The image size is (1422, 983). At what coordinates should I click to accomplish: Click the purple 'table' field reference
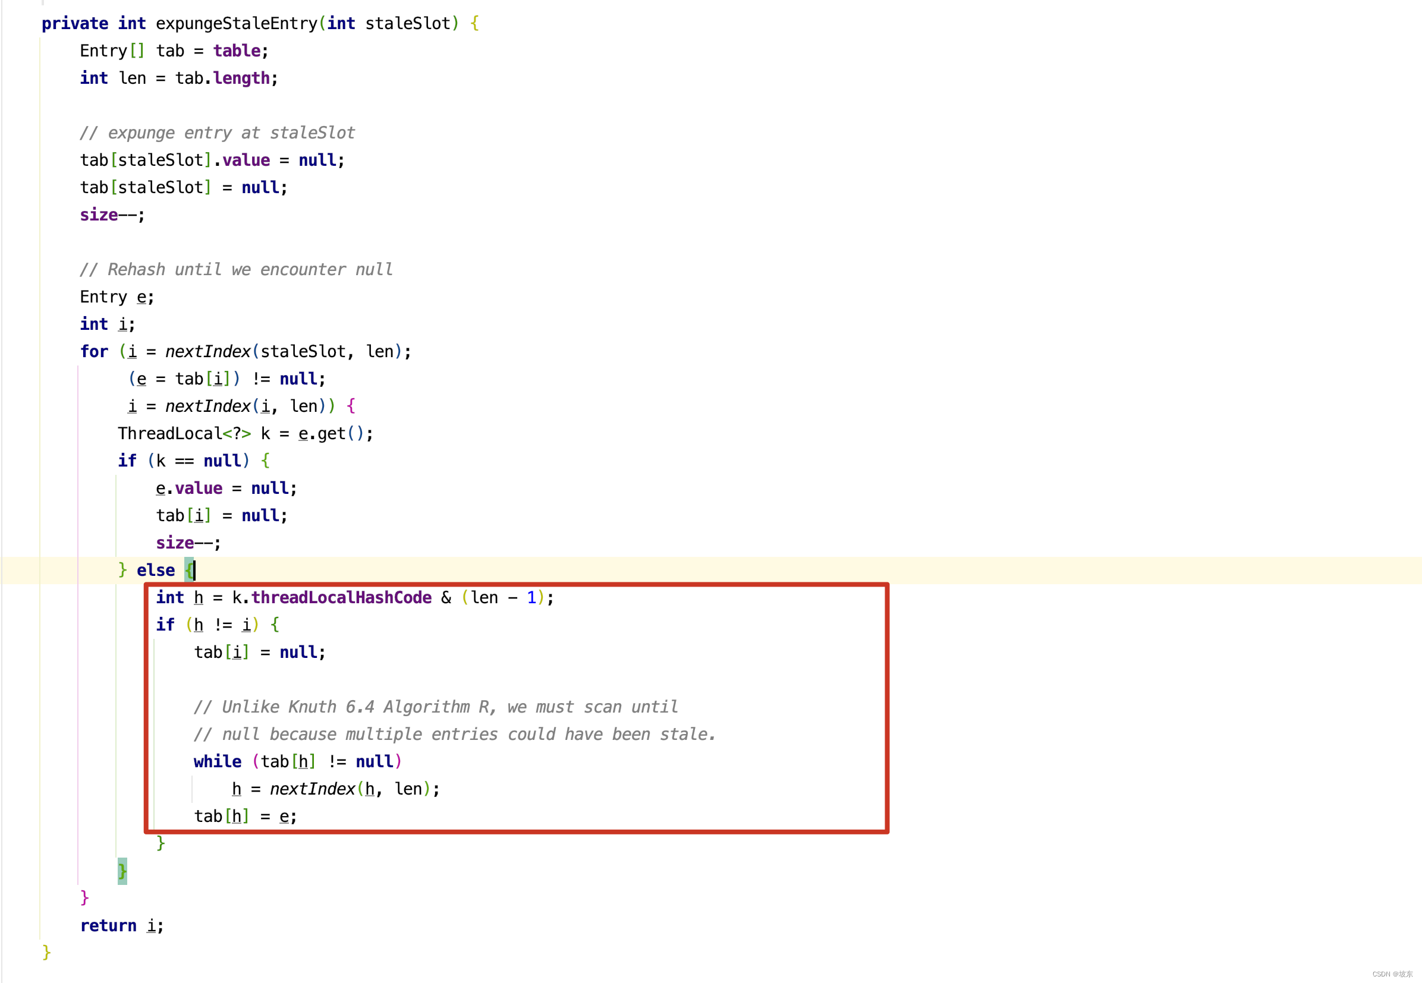pos(237,51)
